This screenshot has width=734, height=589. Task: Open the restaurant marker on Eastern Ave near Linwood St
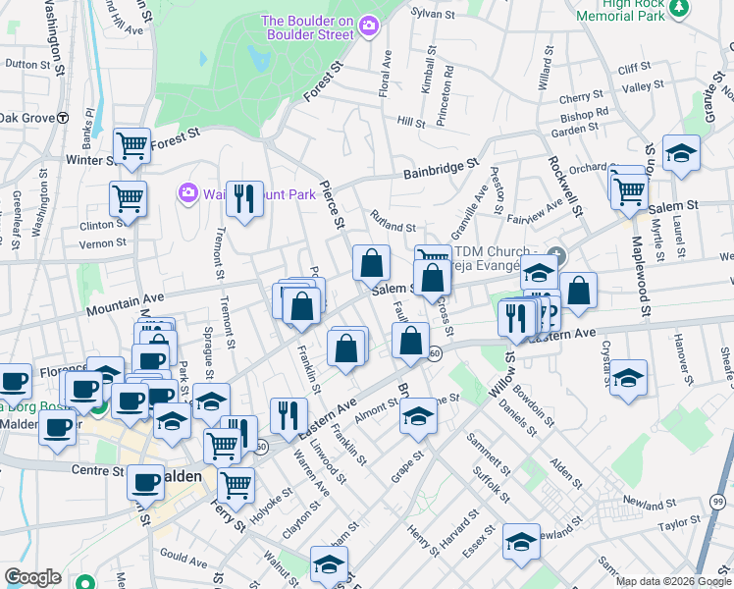(289, 417)
